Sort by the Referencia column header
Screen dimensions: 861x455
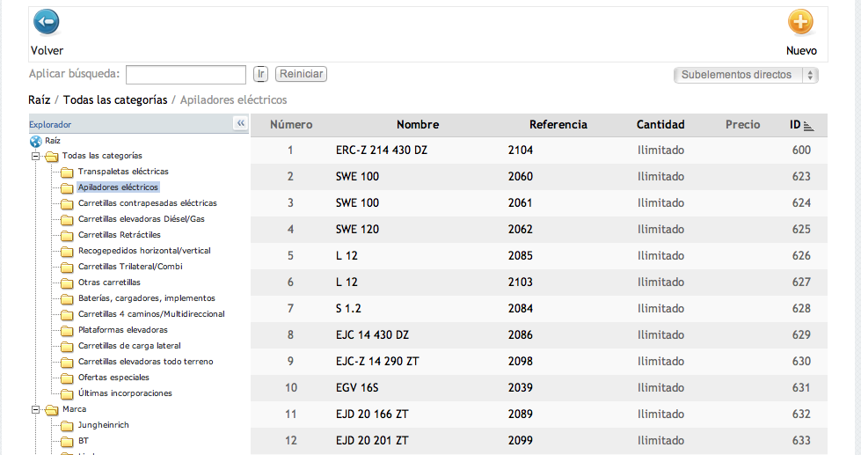[x=558, y=125]
